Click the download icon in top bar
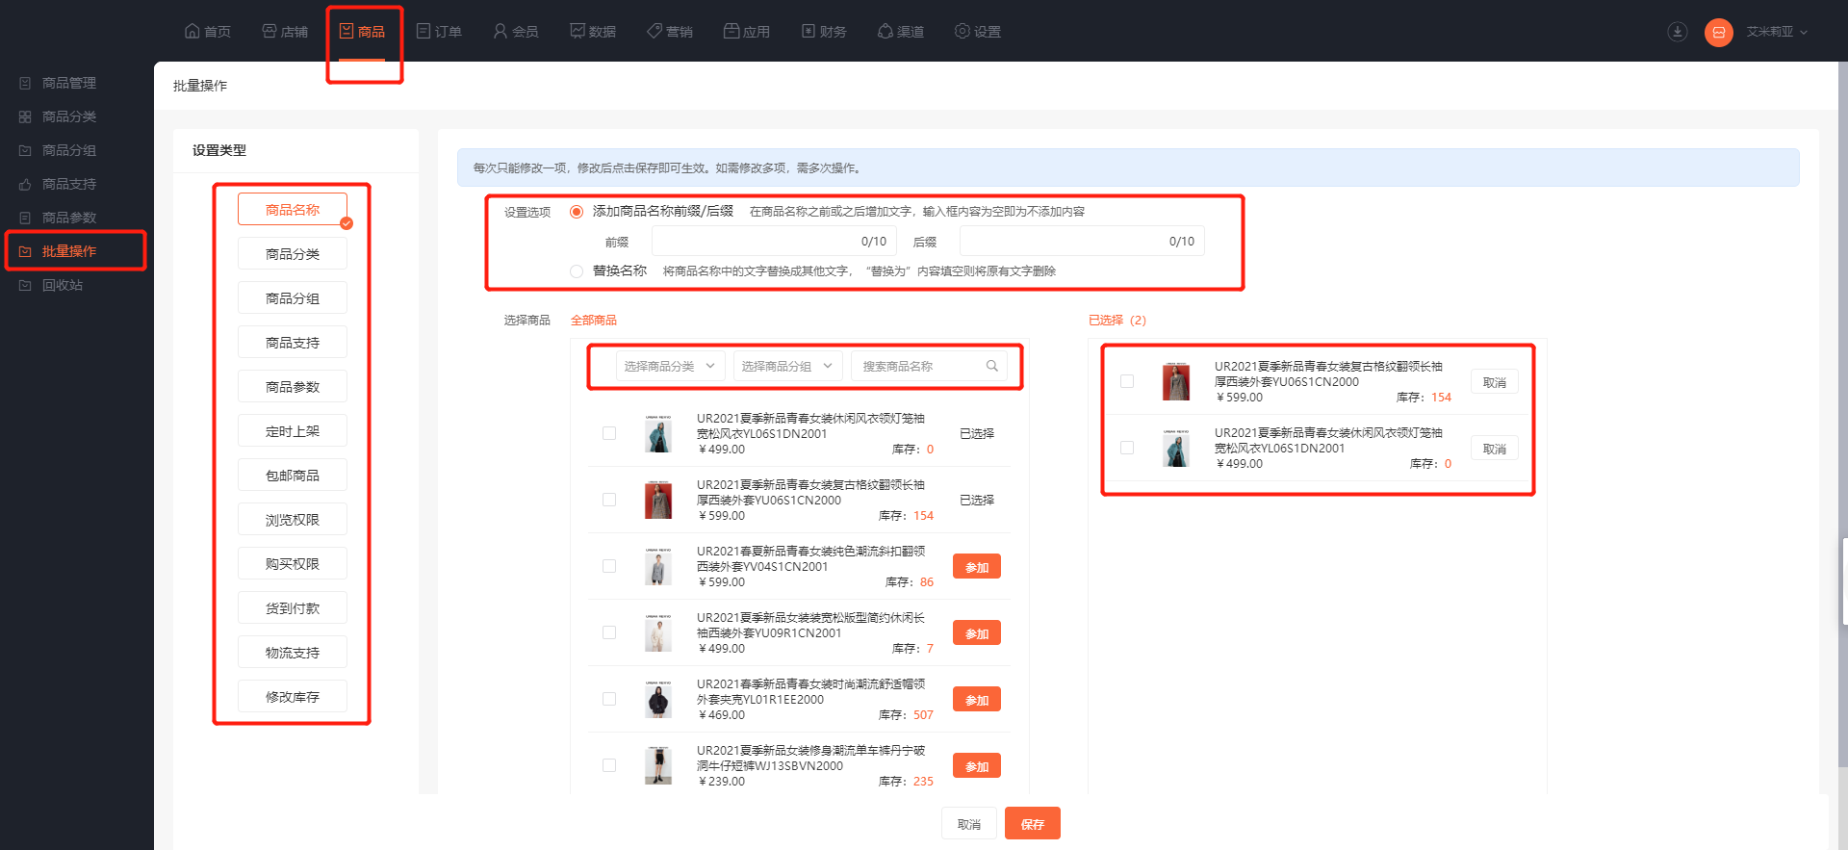This screenshot has height=850, width=1848. click(1678, 32)
